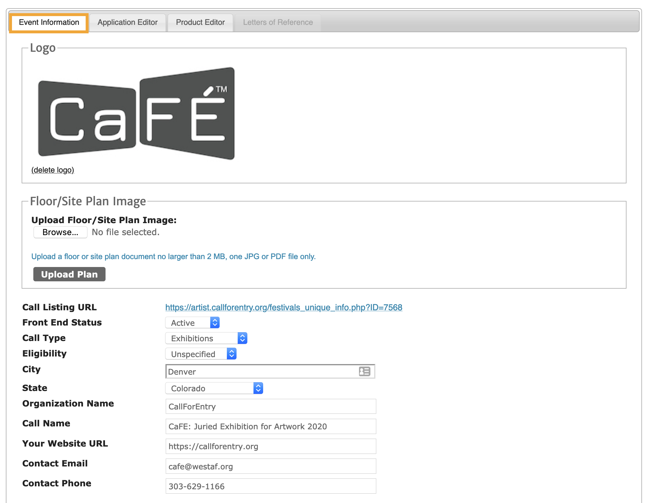The height and width of the screenshot is (503, 649).
Task: Click the Organization Name field
Action: click(x=271, y=407)
